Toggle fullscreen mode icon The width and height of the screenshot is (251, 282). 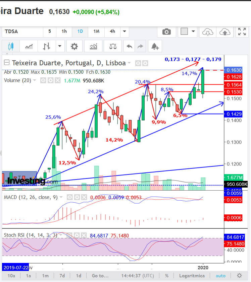[242, 32]
